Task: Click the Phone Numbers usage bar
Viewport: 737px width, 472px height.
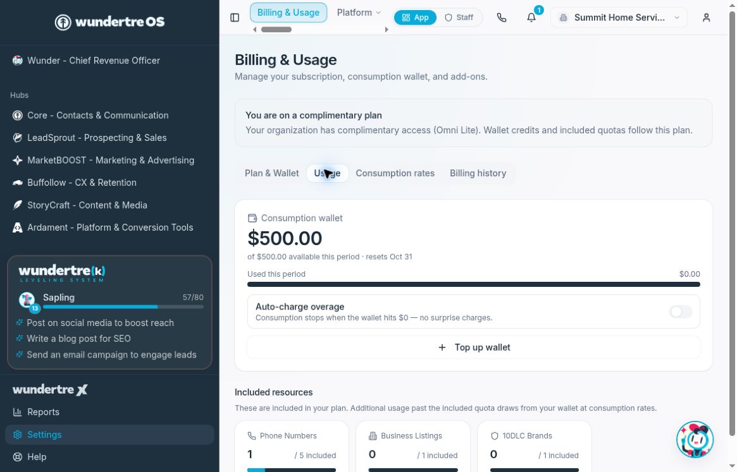Action: click(x=292, y=469)
